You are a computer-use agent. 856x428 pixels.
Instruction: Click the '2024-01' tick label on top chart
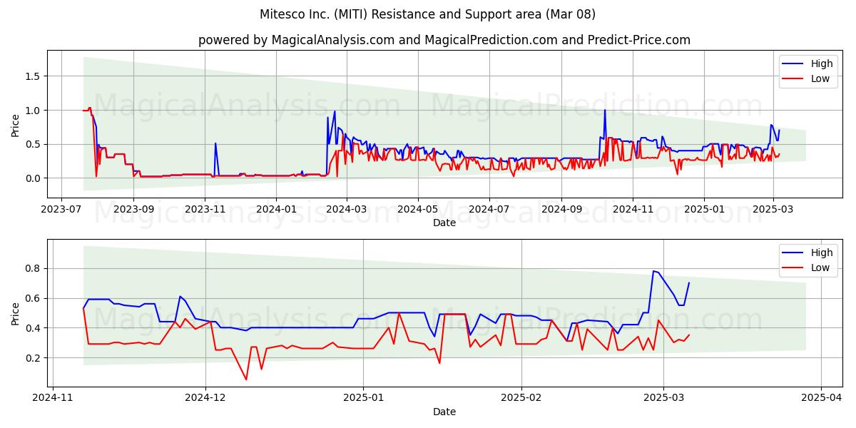pos(276,209)
